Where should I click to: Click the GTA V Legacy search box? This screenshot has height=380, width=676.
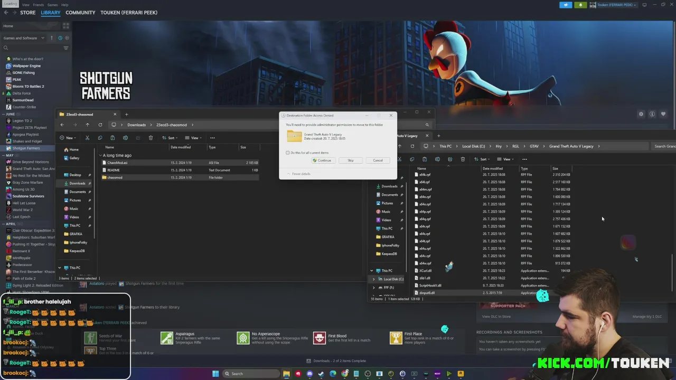(x=664, y=146)
